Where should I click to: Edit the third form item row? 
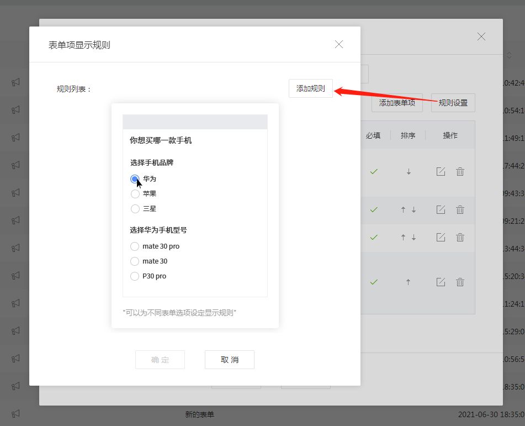click(441, 237)
